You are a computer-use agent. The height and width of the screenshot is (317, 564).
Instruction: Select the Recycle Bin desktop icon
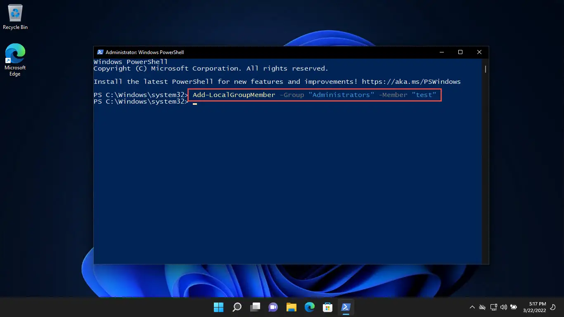tap(15, 17)
